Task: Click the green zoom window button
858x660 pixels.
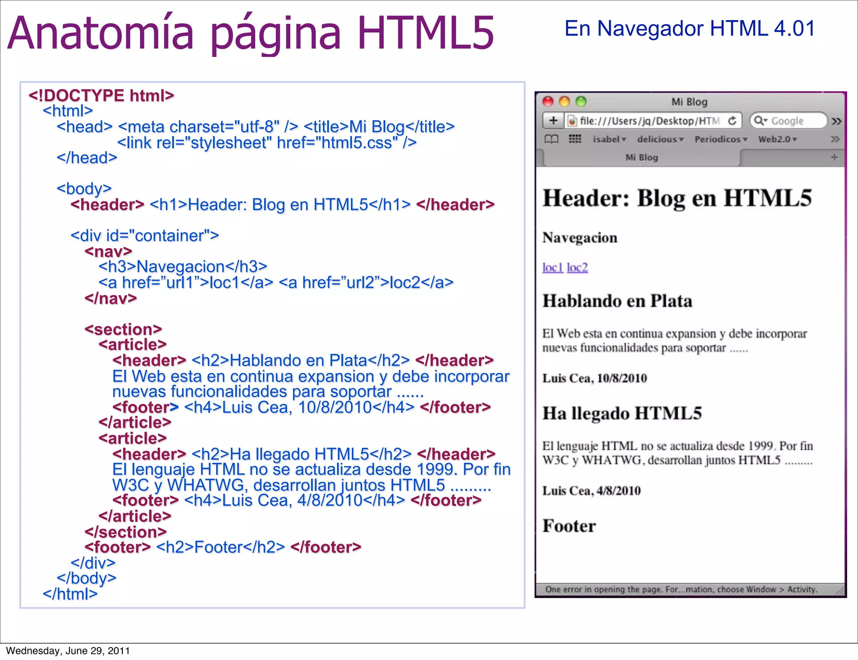Action: [581, 101]
